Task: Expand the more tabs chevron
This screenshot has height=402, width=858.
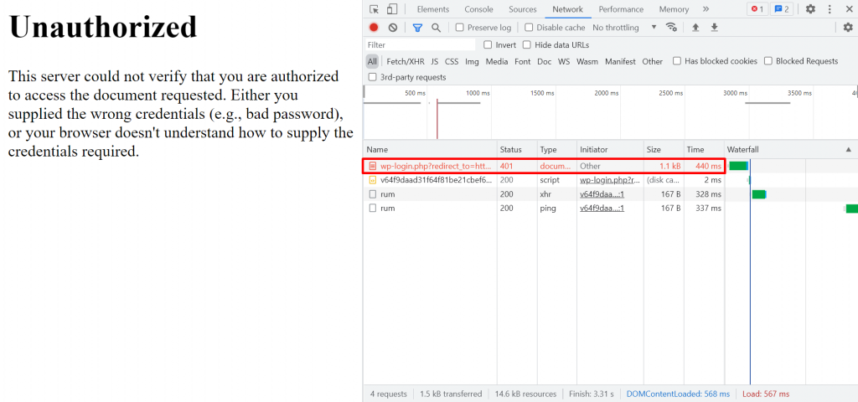Action: 706,9
